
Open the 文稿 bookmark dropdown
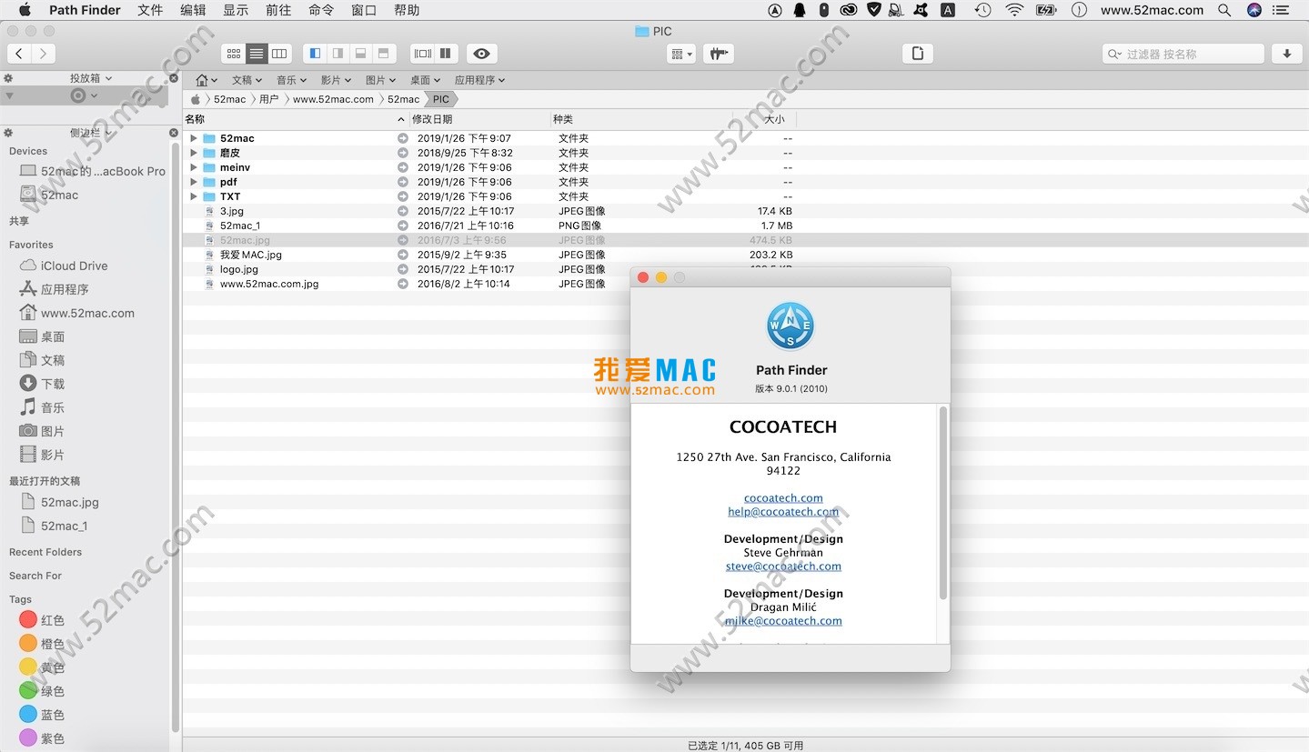(x=247, y=80)
